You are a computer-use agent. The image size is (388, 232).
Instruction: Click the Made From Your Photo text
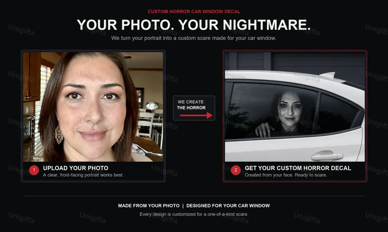point(149,206)
